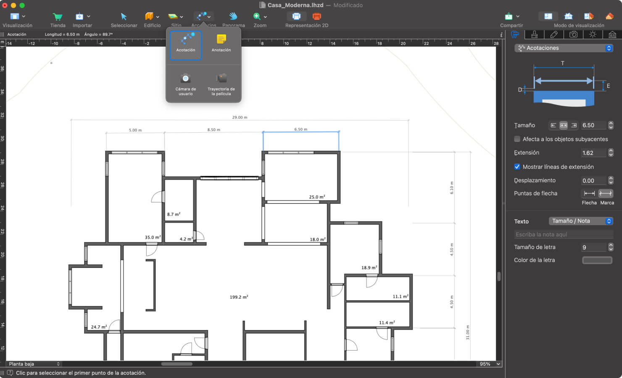Click the Zoom magnifier icon
Viewport: 622px width, 378px height.
point(257,16)
